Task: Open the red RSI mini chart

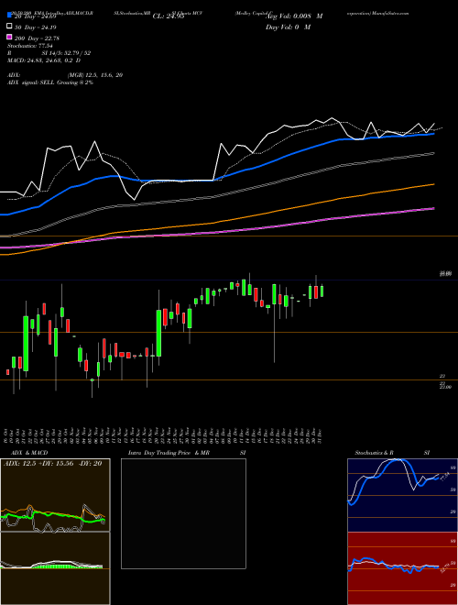Action: (402, 568)
